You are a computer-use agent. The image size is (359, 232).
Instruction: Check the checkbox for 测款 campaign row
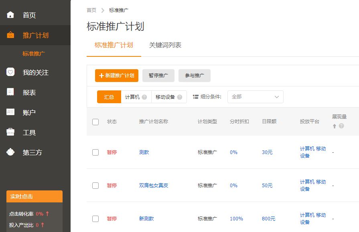click(x=95, y=152)
